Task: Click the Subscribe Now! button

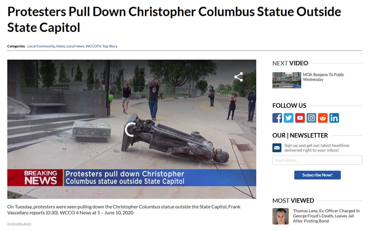Action: [x=317, y=175]
